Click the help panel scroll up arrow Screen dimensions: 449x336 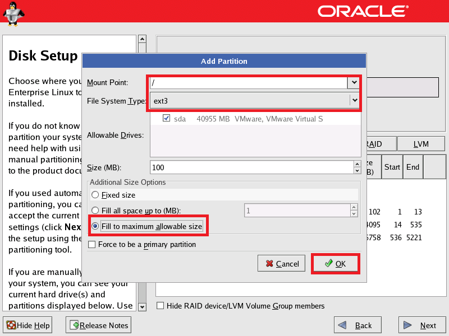tap(143, 39)
